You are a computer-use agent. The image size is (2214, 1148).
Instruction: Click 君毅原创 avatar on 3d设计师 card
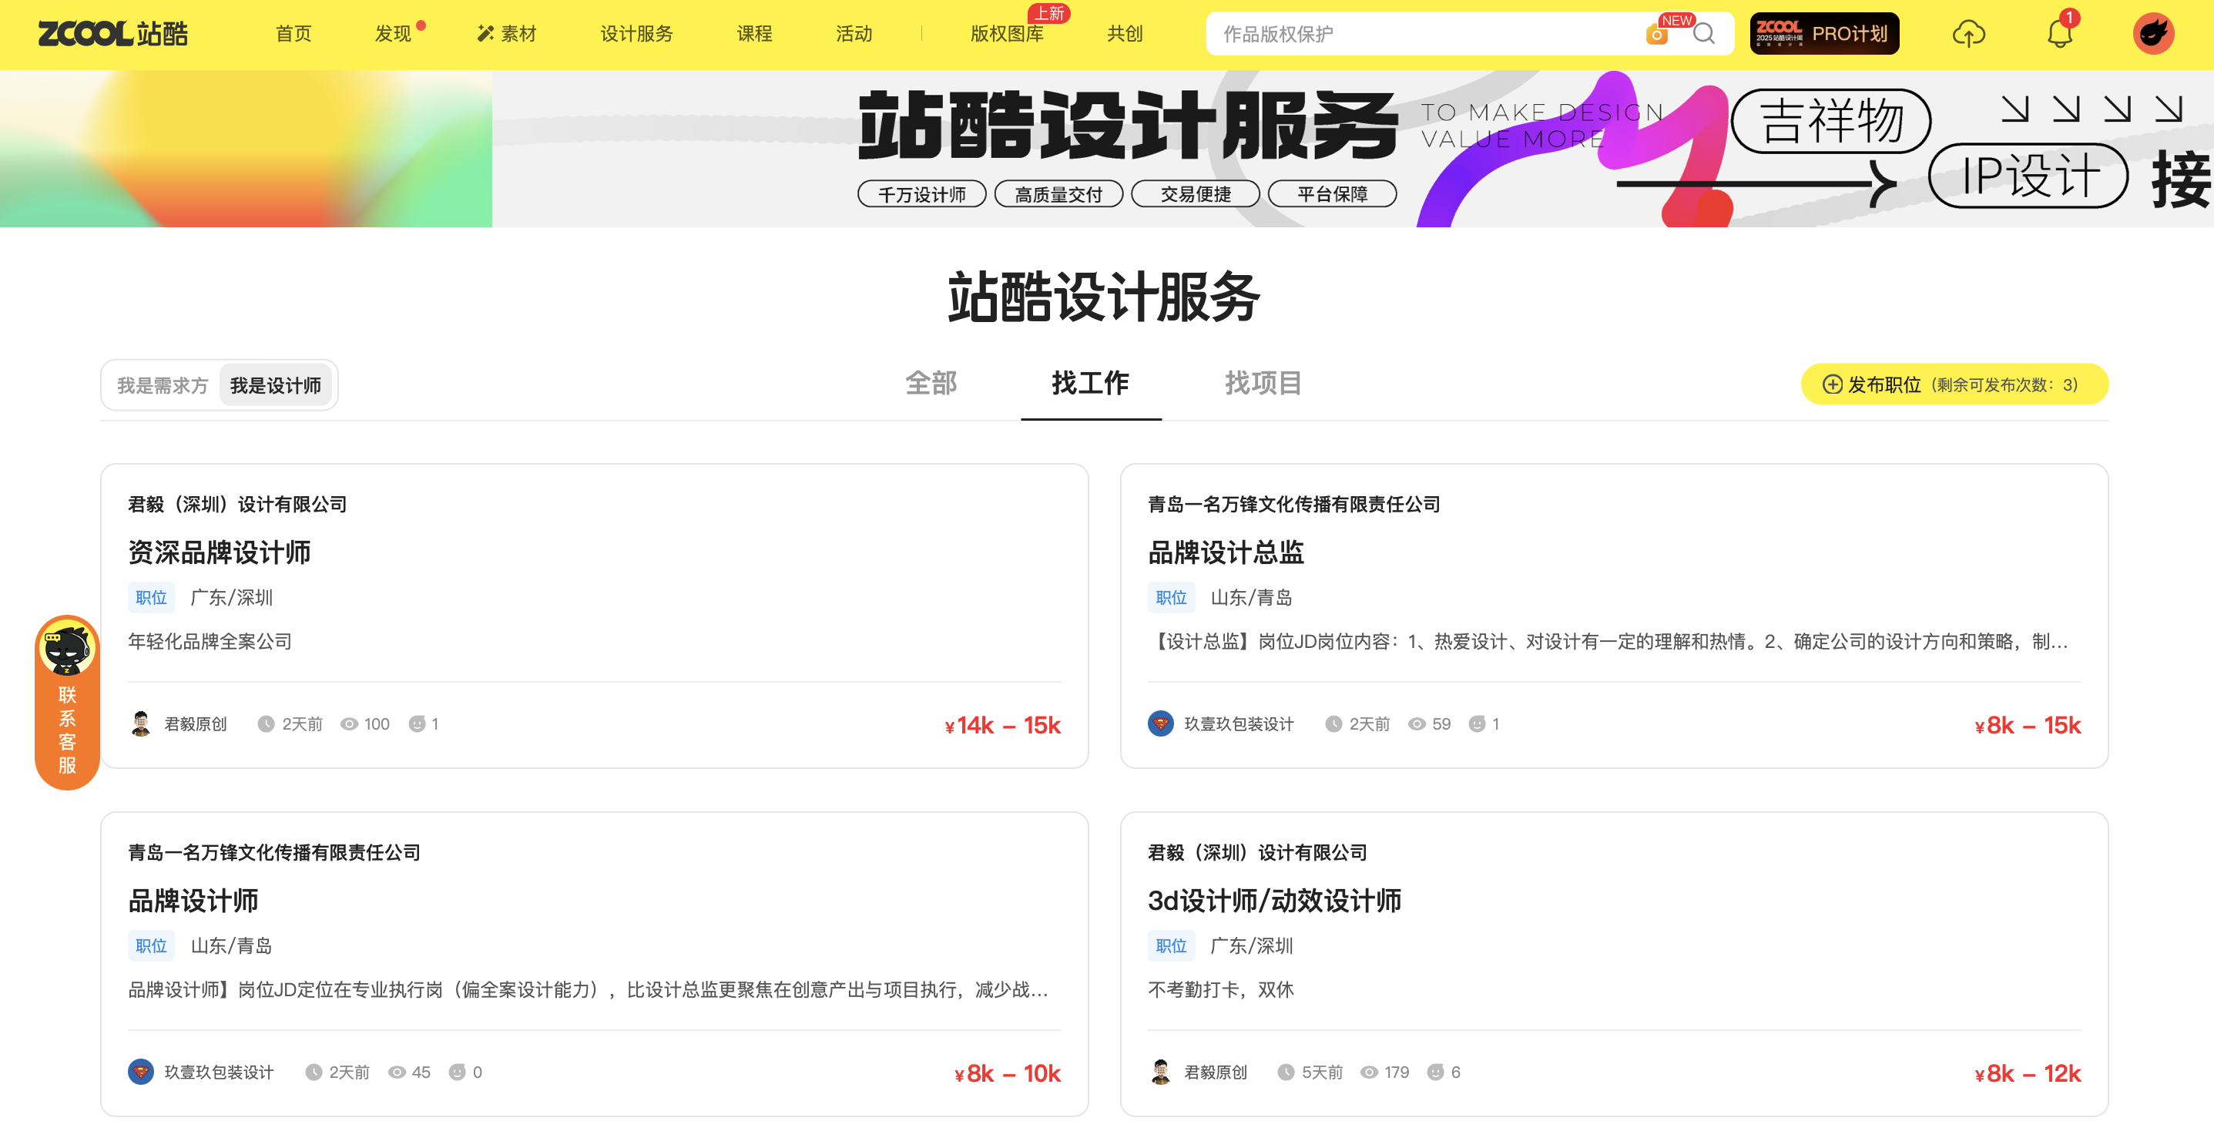pyautogui.click(x=1160, y=1072)
